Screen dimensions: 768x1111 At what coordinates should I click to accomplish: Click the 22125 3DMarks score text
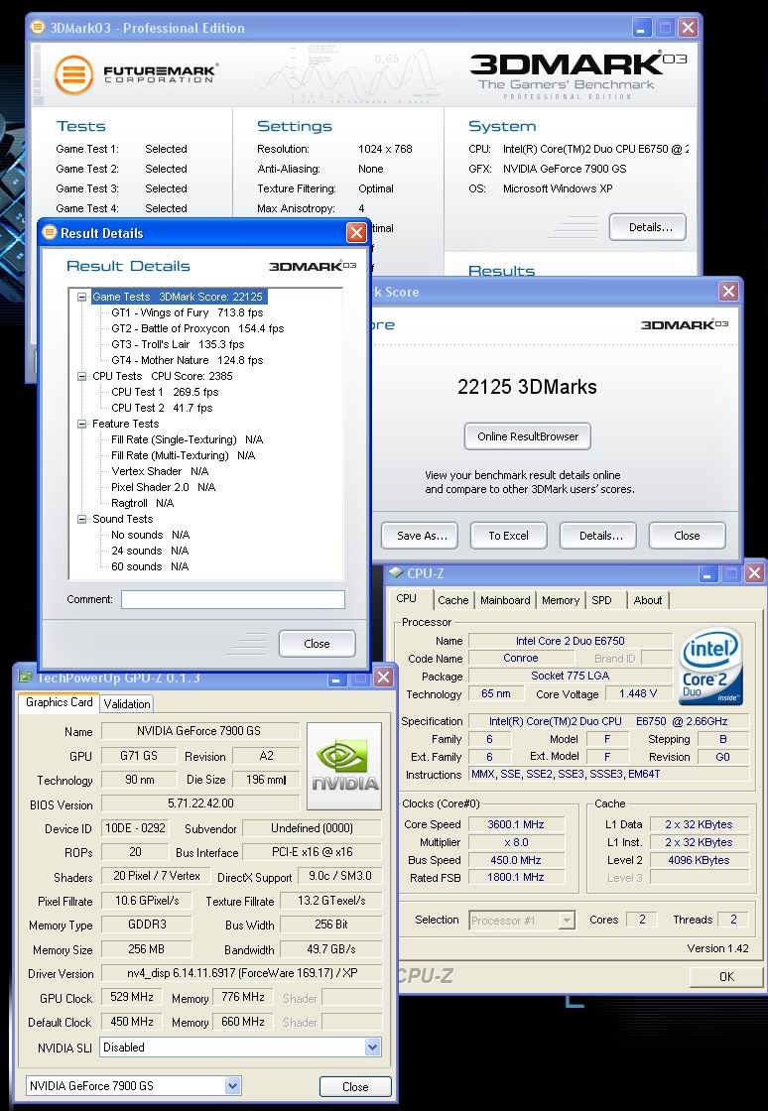point(527,387)
